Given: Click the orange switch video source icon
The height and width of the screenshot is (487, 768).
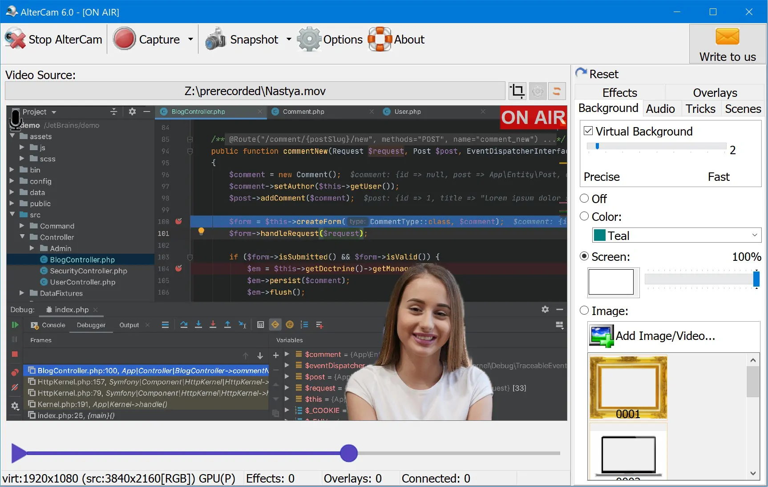Looking at the screenshot, I should pos(557,91).
